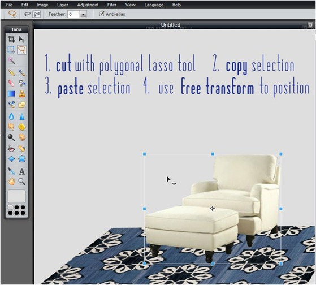
Task: Select the Clone Stamp tool
Action: point(22,94)
